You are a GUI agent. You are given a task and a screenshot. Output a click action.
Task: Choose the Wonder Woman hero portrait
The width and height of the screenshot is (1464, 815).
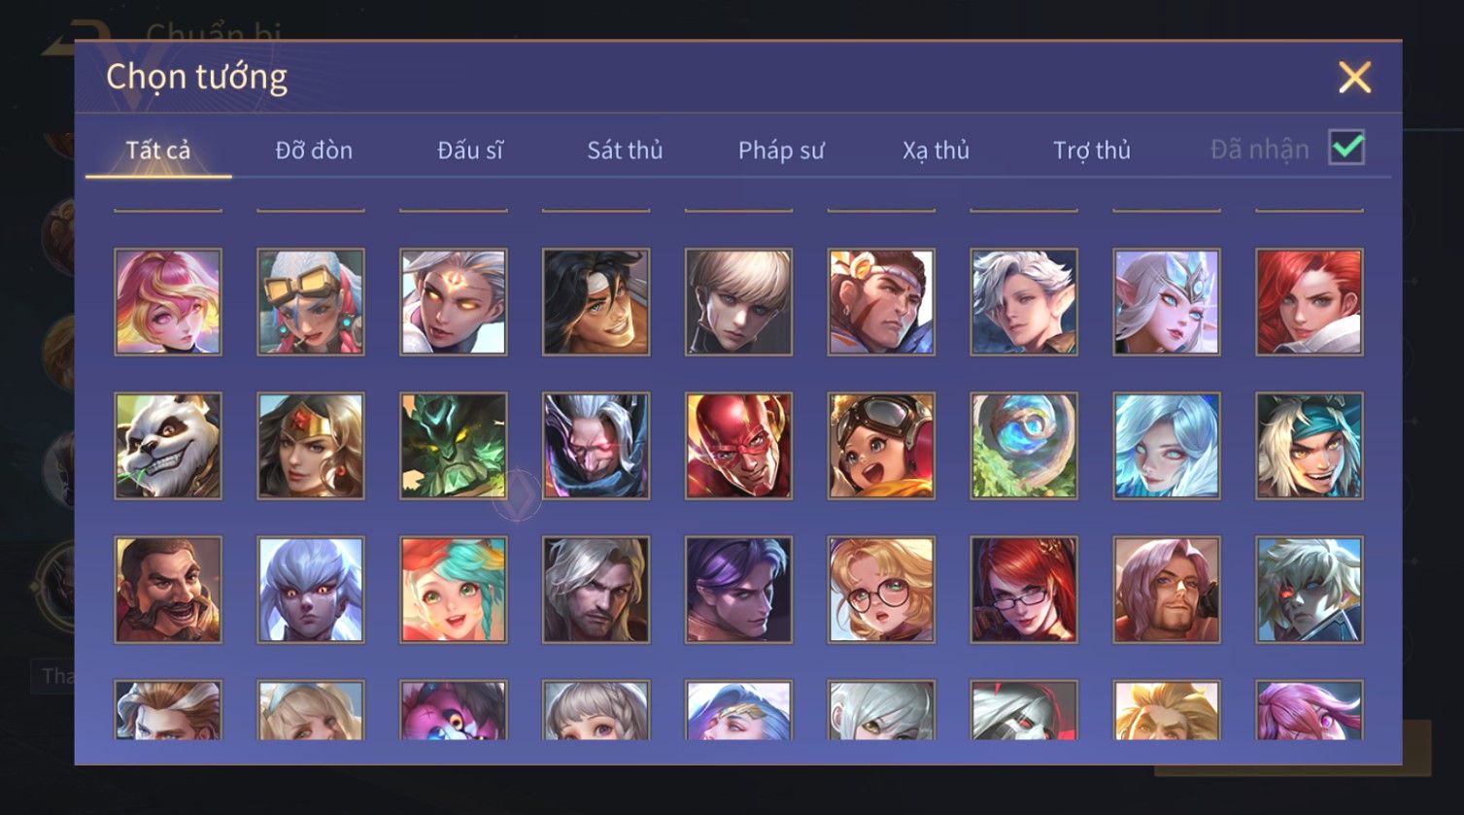tap(311, 446)
